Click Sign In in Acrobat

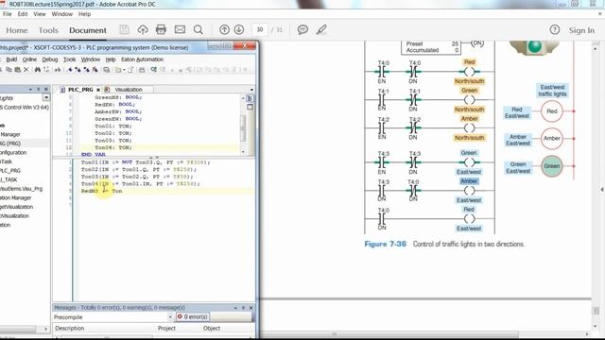click(x=581, y=30)
